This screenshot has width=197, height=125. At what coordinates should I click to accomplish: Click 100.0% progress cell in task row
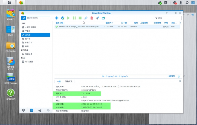[x=134, y=26]
